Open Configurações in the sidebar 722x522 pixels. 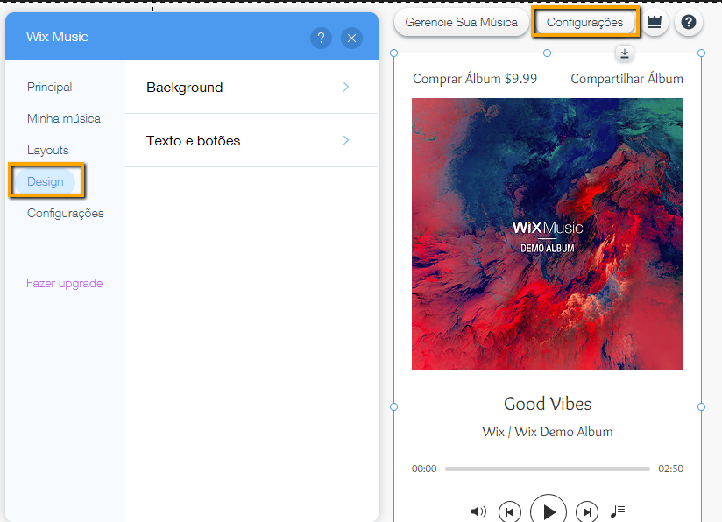tap(66, 213)
